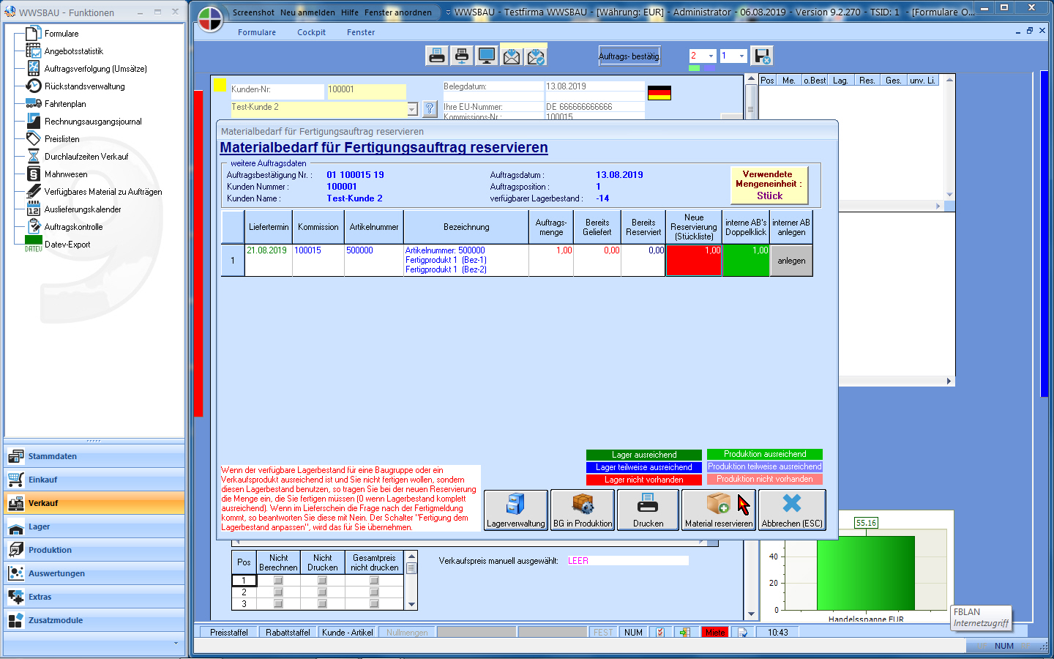Click the save disk icon in toolbar

pos(762,56)
